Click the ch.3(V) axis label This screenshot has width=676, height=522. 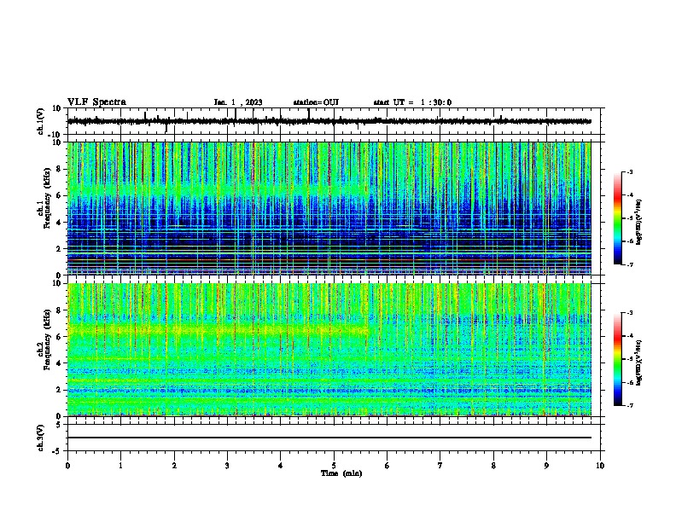[x=40, y=438]
